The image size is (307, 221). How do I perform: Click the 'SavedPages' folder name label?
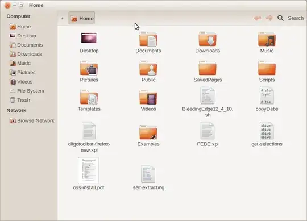pyautogui.click(x=208, y=80)
